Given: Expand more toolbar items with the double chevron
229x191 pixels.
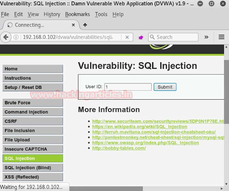Looking at the screenshot, I should pyautogui.click(x=206, y=37).
